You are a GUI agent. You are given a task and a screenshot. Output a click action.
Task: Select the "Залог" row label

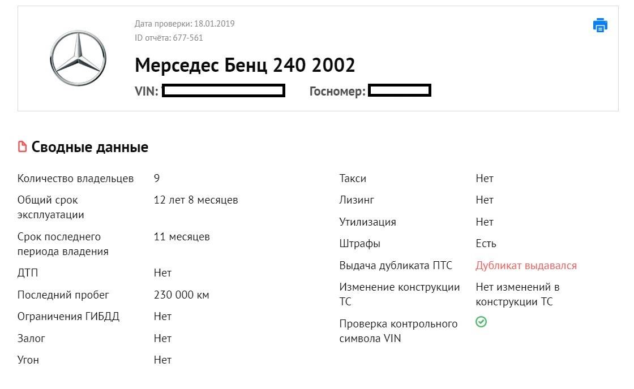tap(31, 338)
